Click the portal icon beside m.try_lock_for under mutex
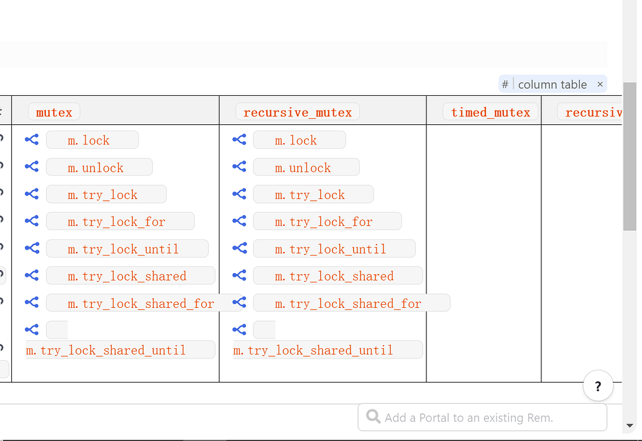 [32, 220]
